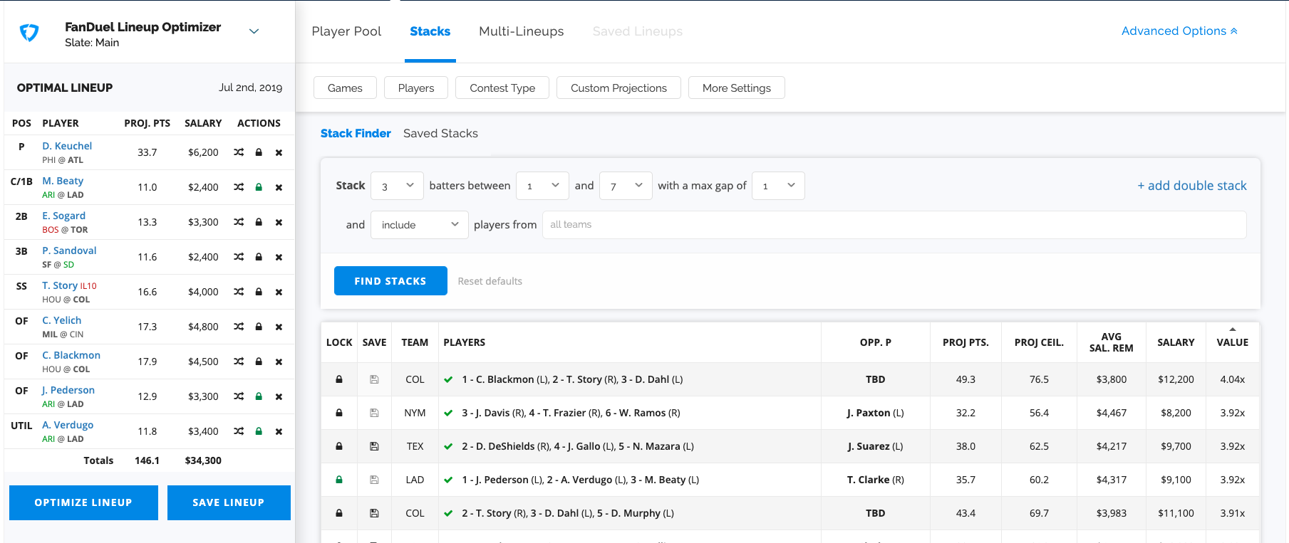Remove T. Story from lineup
This screenshot has width=1289, height=543.
point(279,292)
